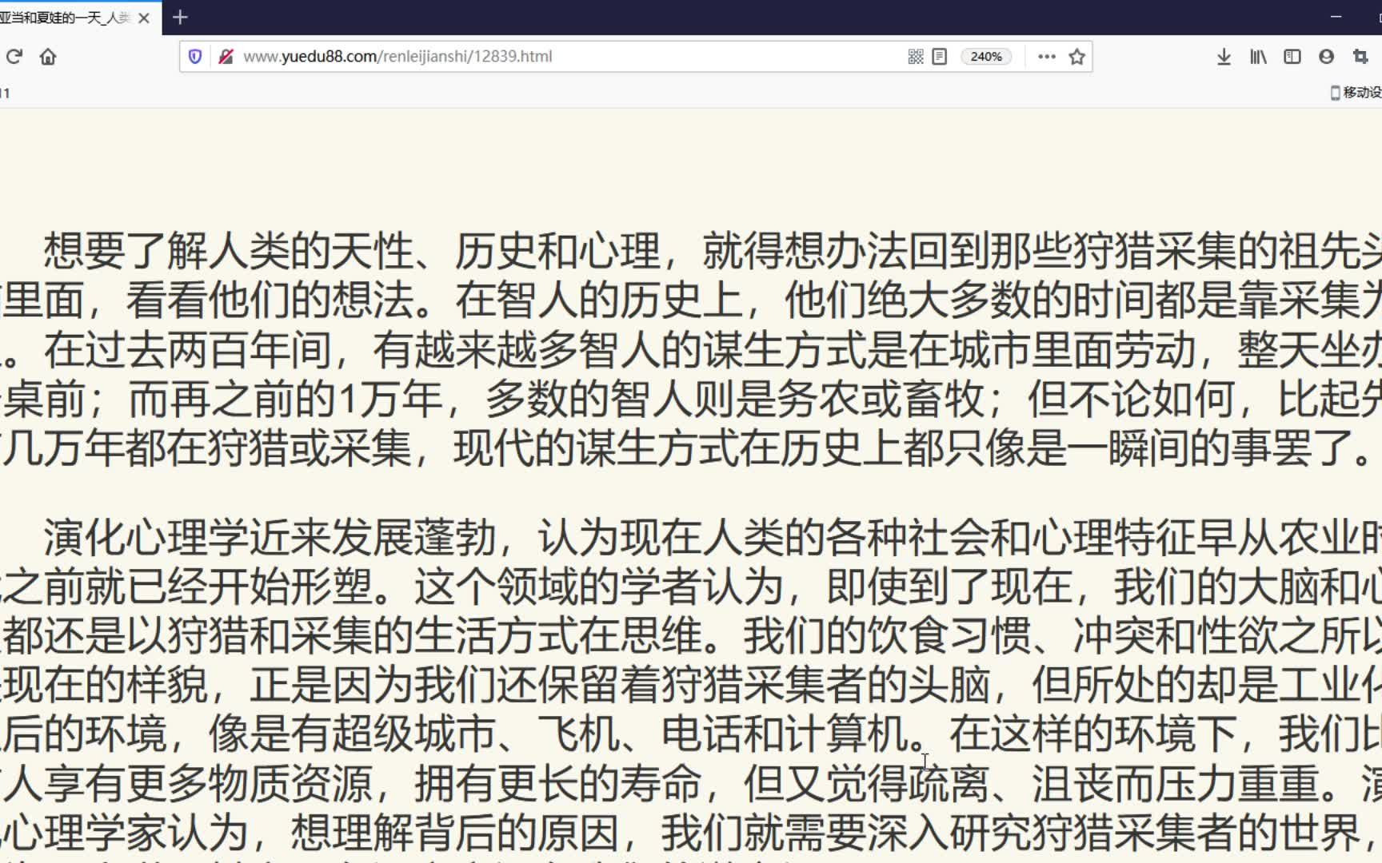
Task: Open the library menu
Action: pyautogui.click(x=1258, y=57)
